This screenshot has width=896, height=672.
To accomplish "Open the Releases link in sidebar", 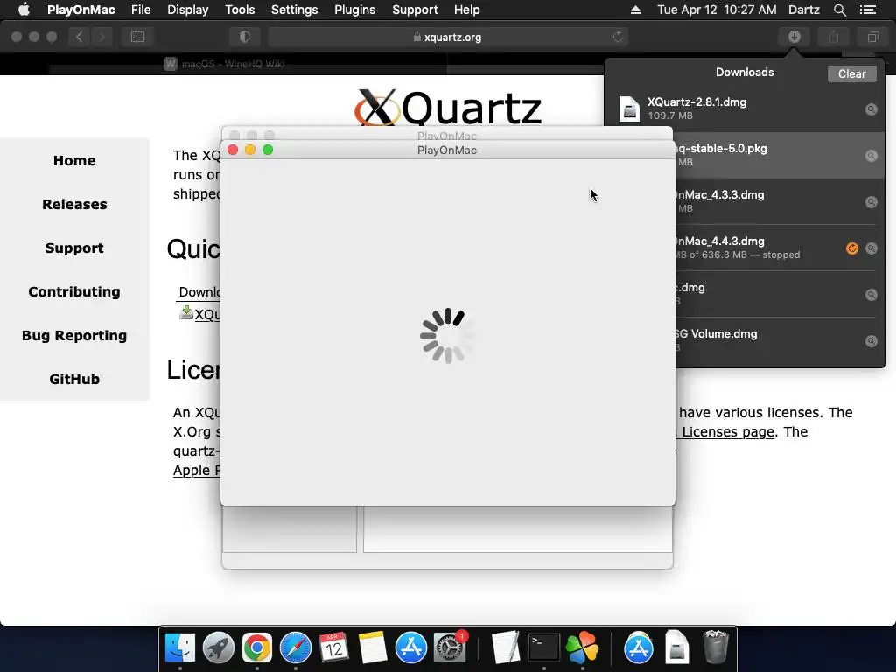I will [x=74, y=205].
